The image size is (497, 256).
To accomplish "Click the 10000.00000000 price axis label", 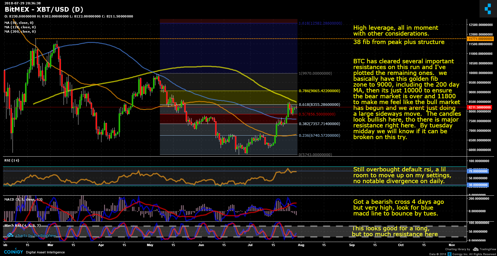I will 481,73.
